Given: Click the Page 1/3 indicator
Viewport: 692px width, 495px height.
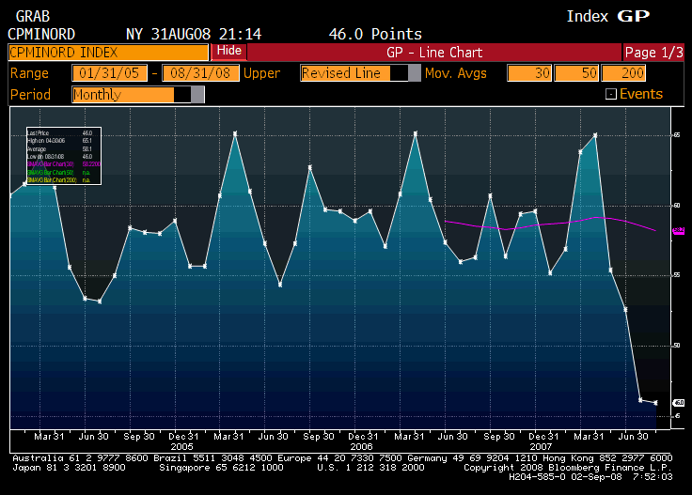Looking at the screenshot, I should click(x=653, y=53).
